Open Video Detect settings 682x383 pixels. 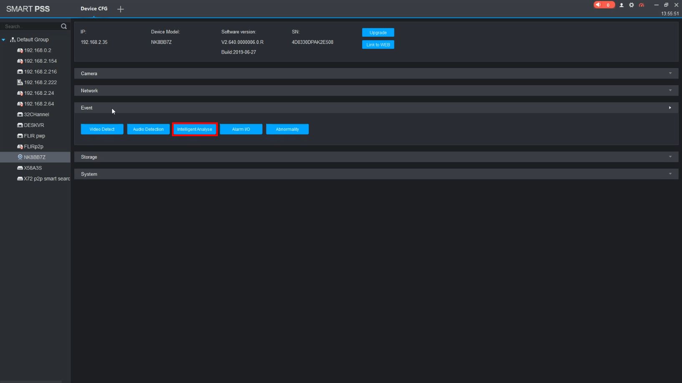102,129
